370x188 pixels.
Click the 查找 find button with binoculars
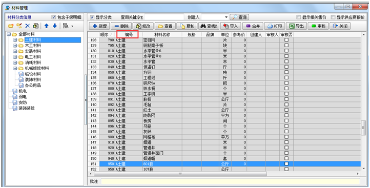coord(209,26)
